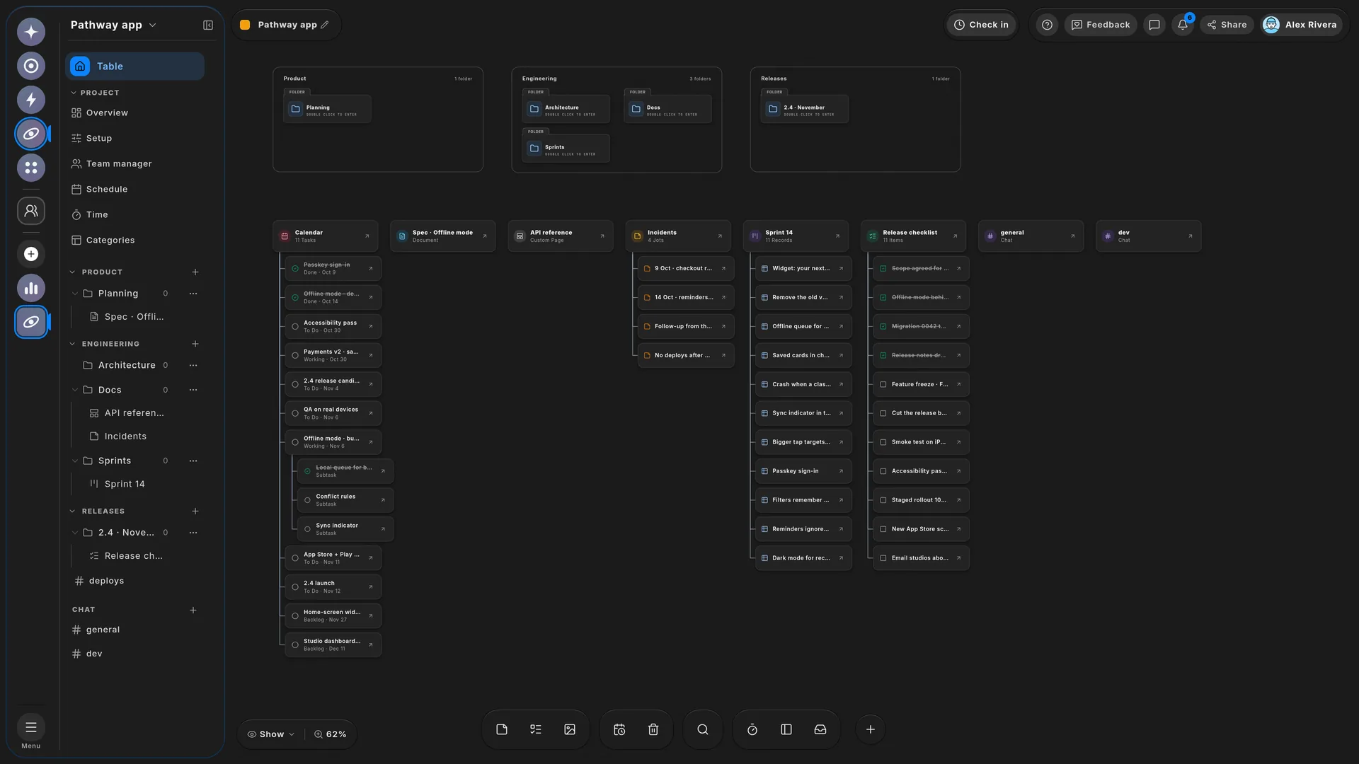The height and width of the screenshot is (764, 1359).
Task: Open the Show visibility dropdown
Action: point(271,734)
